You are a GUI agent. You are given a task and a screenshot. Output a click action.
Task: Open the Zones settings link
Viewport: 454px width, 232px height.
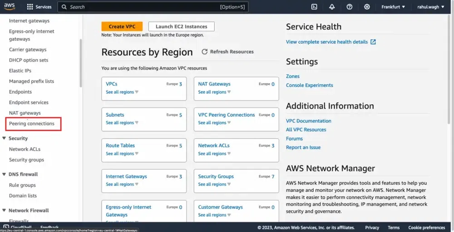293,76
